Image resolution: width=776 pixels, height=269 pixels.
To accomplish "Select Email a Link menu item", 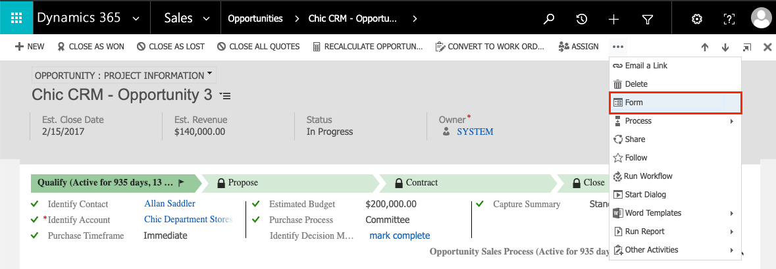I will click(675, 66).
